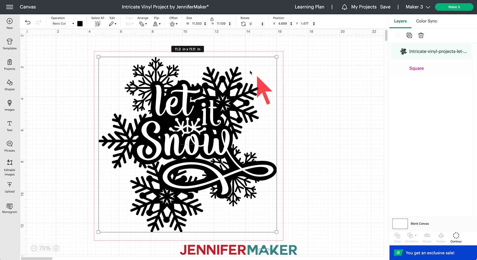The image size is (477, 260).
Task: Open the notifications bell
Action: click(344, 7)
